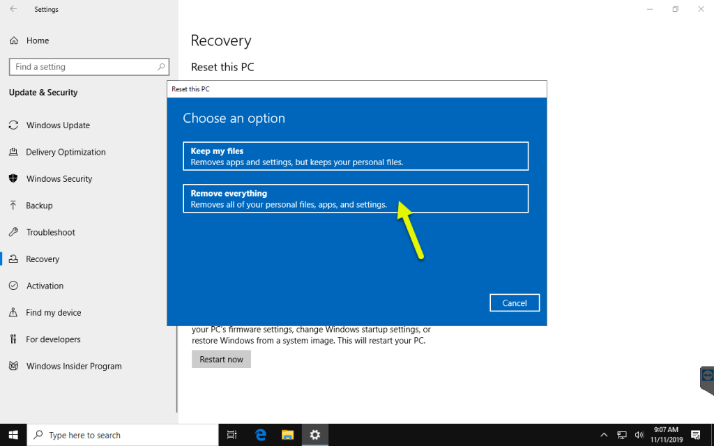Launch Microsoft Edge from taskbar

click(x=261, y=435)
